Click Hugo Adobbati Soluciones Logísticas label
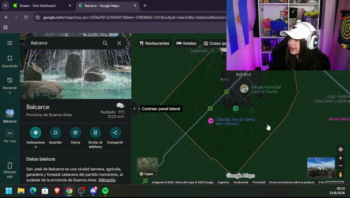The width and height of the screenshot is (350, 198). tap(332, 99)
